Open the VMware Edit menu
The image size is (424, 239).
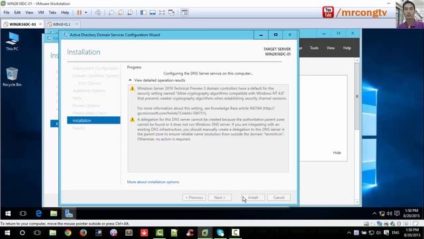click(17, 13)
